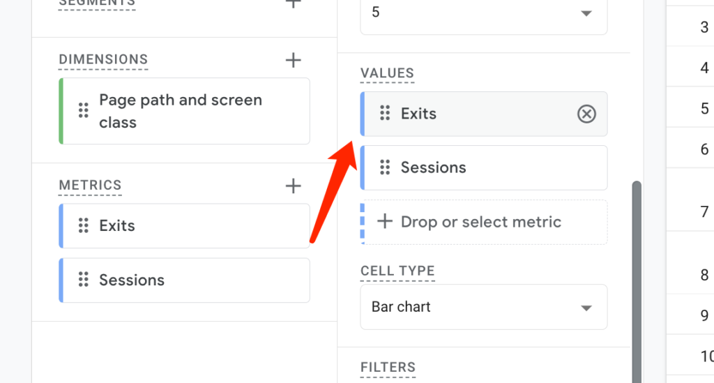Remove Exits from Values with X icon

586,114
